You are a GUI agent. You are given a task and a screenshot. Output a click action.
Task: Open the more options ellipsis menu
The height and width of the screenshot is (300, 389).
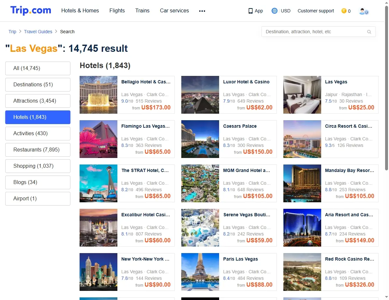[202, 11]
